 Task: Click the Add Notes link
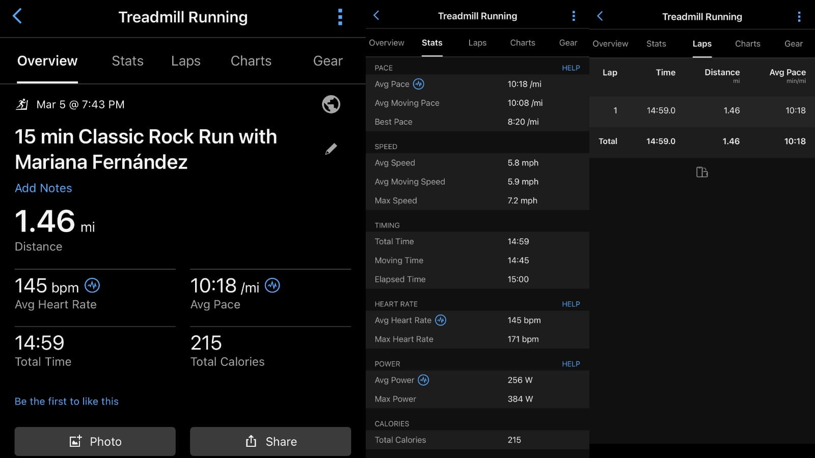(x=43, y=188)
